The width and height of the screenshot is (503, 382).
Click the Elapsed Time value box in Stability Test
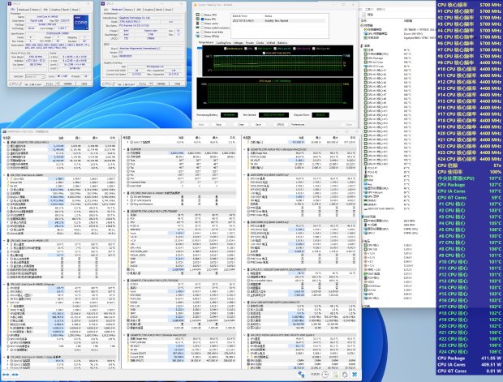click(x=320, y=115)
